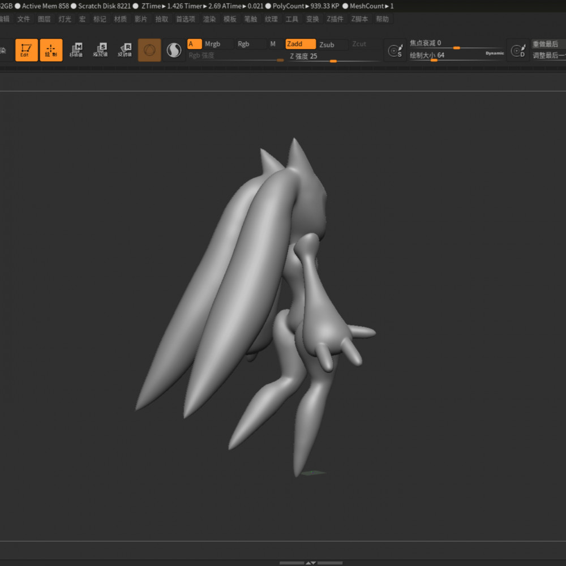Enable Rgb mode
566x566 pixels.
pos(251,44)
